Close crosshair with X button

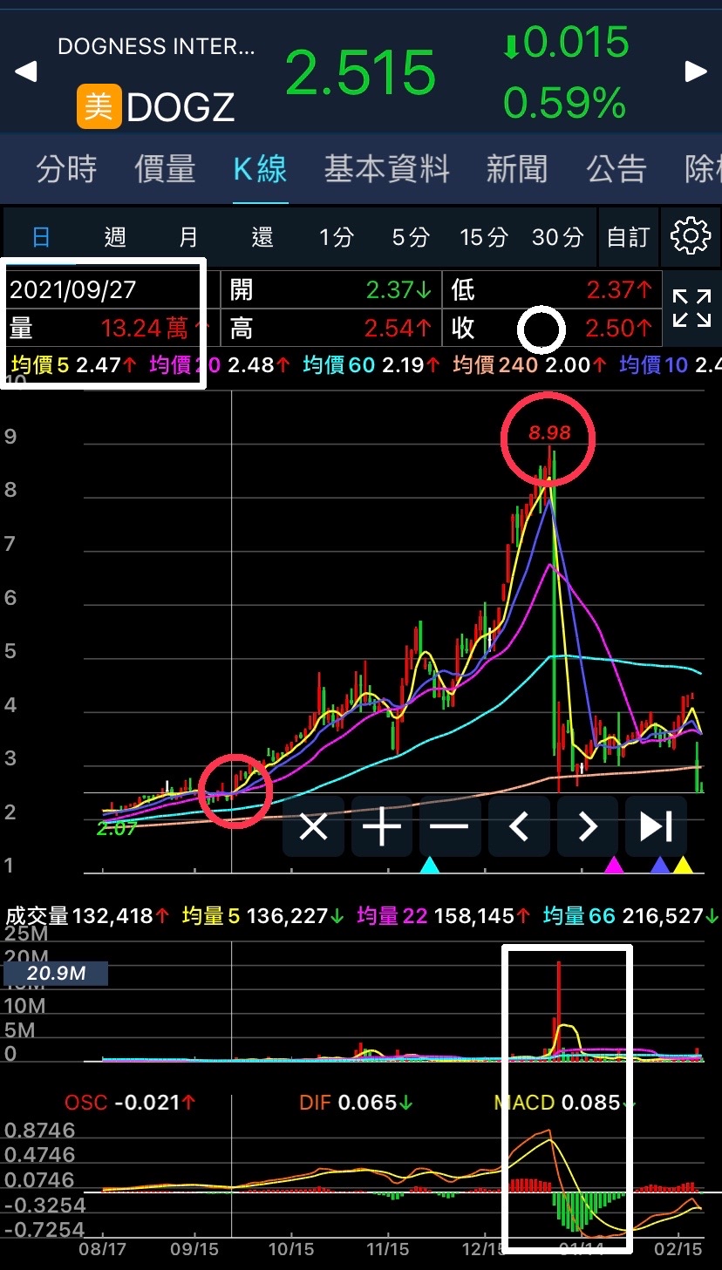coord(313,826)
